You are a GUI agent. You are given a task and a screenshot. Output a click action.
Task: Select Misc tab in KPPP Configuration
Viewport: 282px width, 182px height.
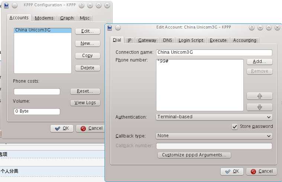coord(85,18)
